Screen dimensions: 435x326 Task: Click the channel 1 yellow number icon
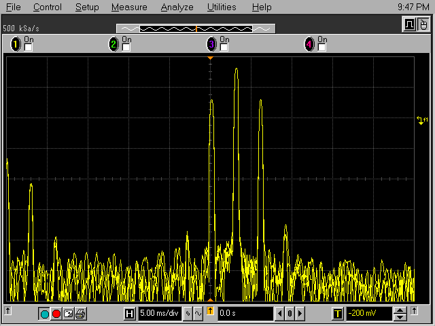16,45
